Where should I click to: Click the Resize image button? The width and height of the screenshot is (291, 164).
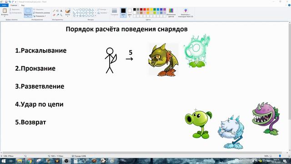coord(41,13)
